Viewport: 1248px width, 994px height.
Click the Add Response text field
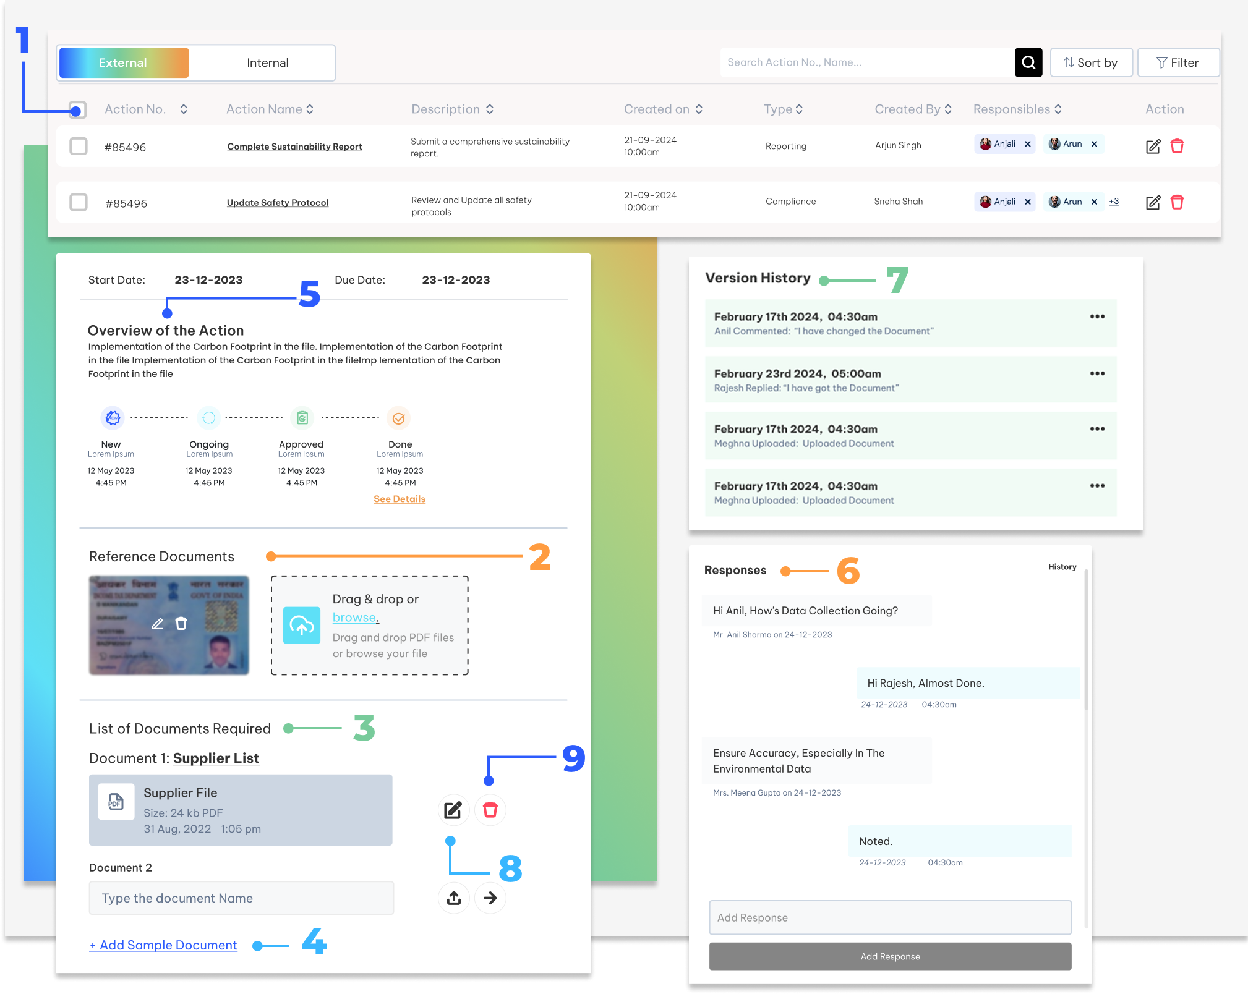890,917
